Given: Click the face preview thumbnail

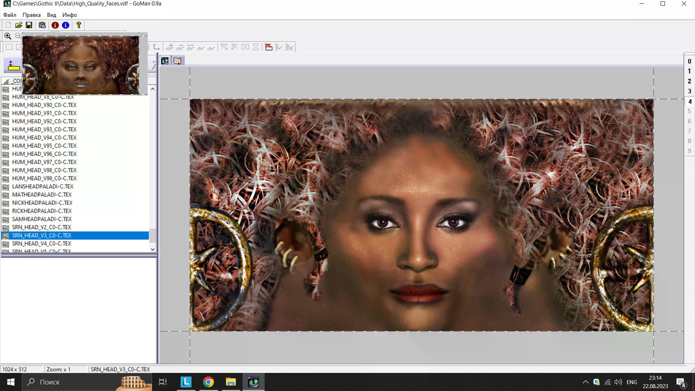Looking at the screenshot, I should pyautogui.click(x=81, y=65).
